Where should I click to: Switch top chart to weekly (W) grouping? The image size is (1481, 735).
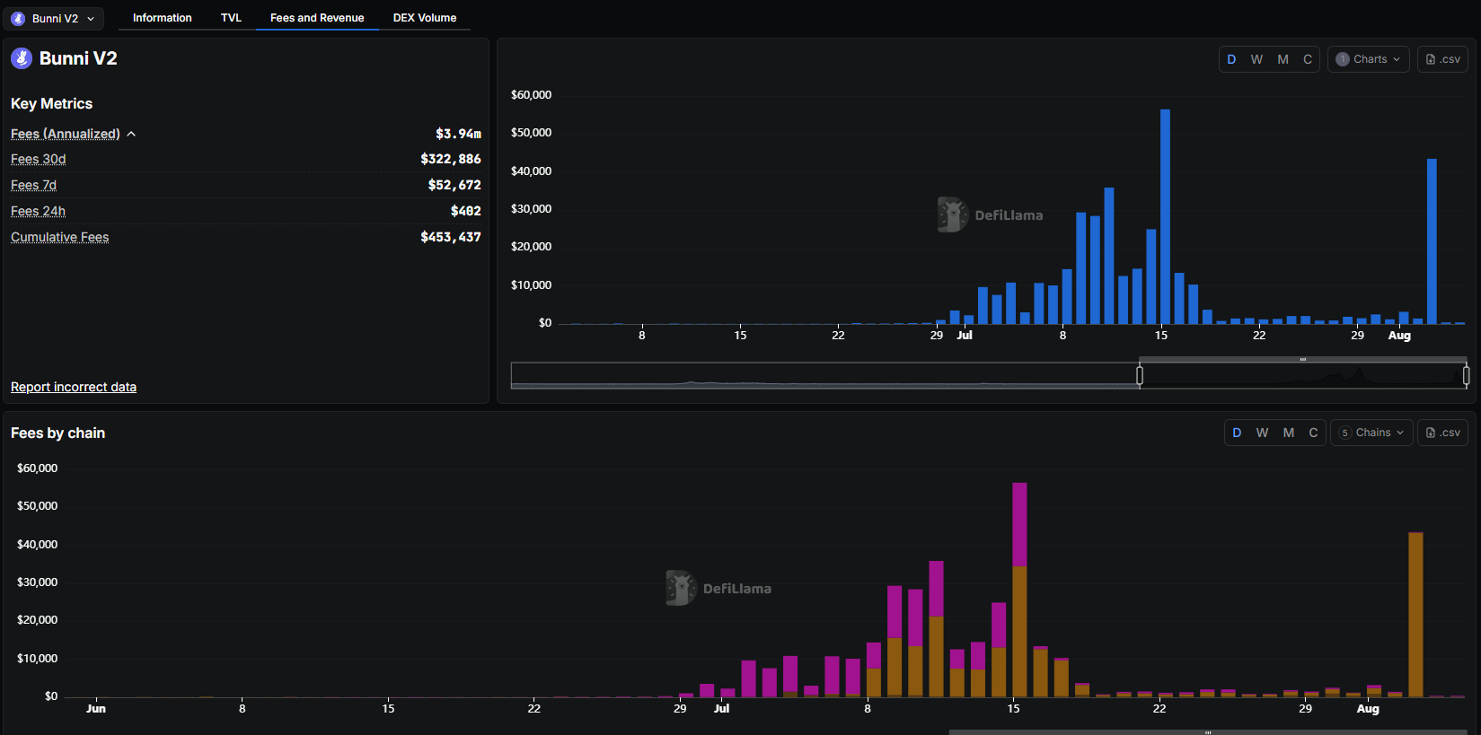coord(1256,59)
